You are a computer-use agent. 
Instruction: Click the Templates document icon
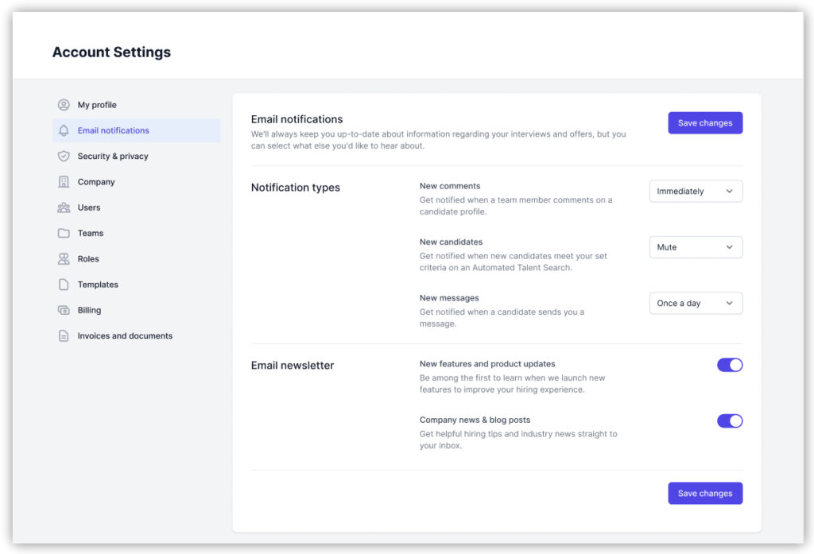[x=64, y=285]
